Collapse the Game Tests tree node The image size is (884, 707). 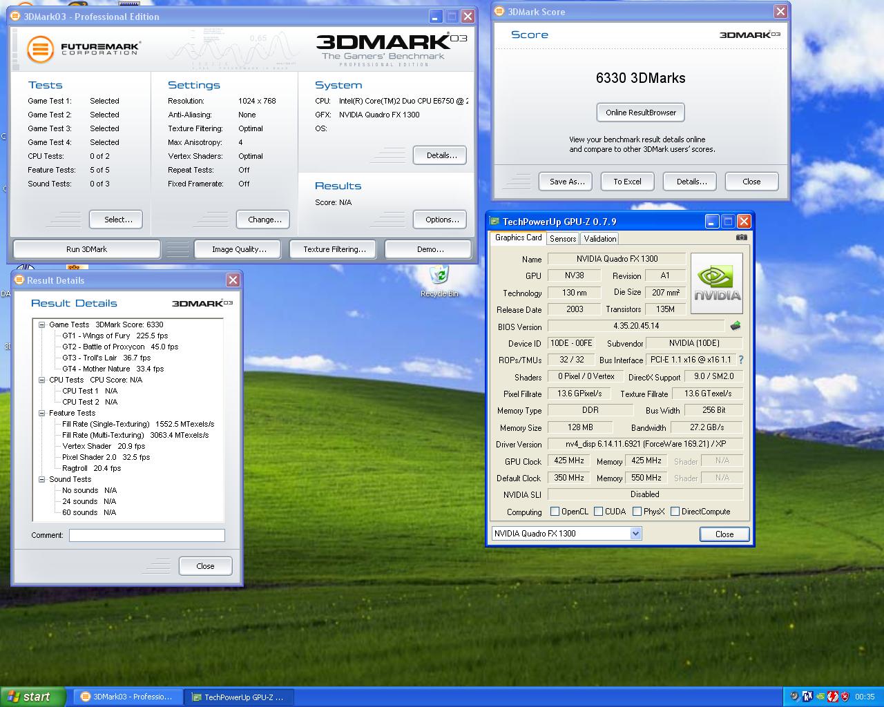coord(41,325)
